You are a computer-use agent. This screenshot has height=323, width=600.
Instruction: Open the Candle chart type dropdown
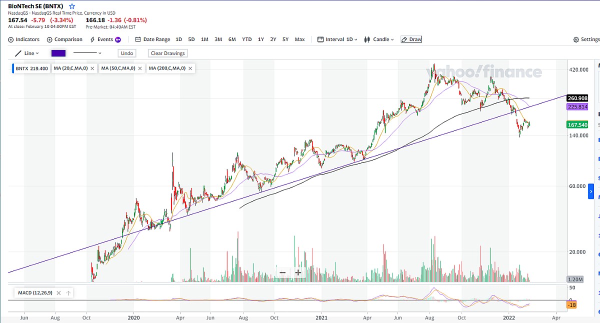pyautogui.click(x=381, y=39)
